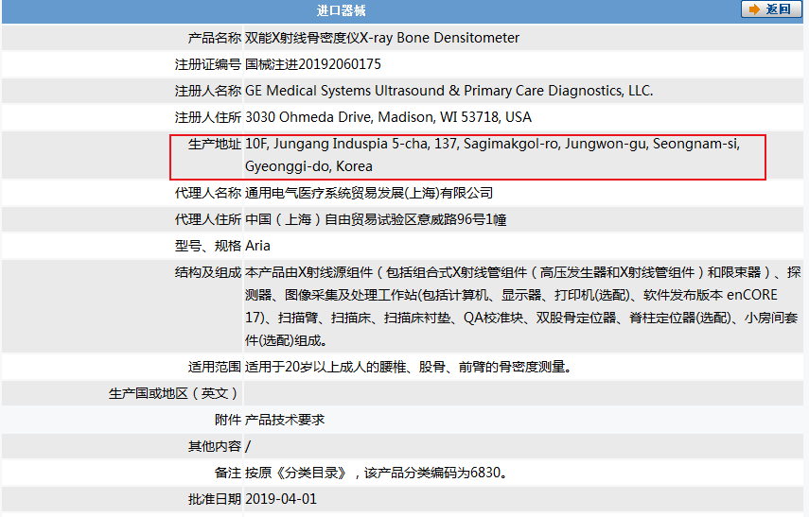The image size is (809, 517).
Task: Click the 产品名称 label
Action: click(x=215, y=38)
